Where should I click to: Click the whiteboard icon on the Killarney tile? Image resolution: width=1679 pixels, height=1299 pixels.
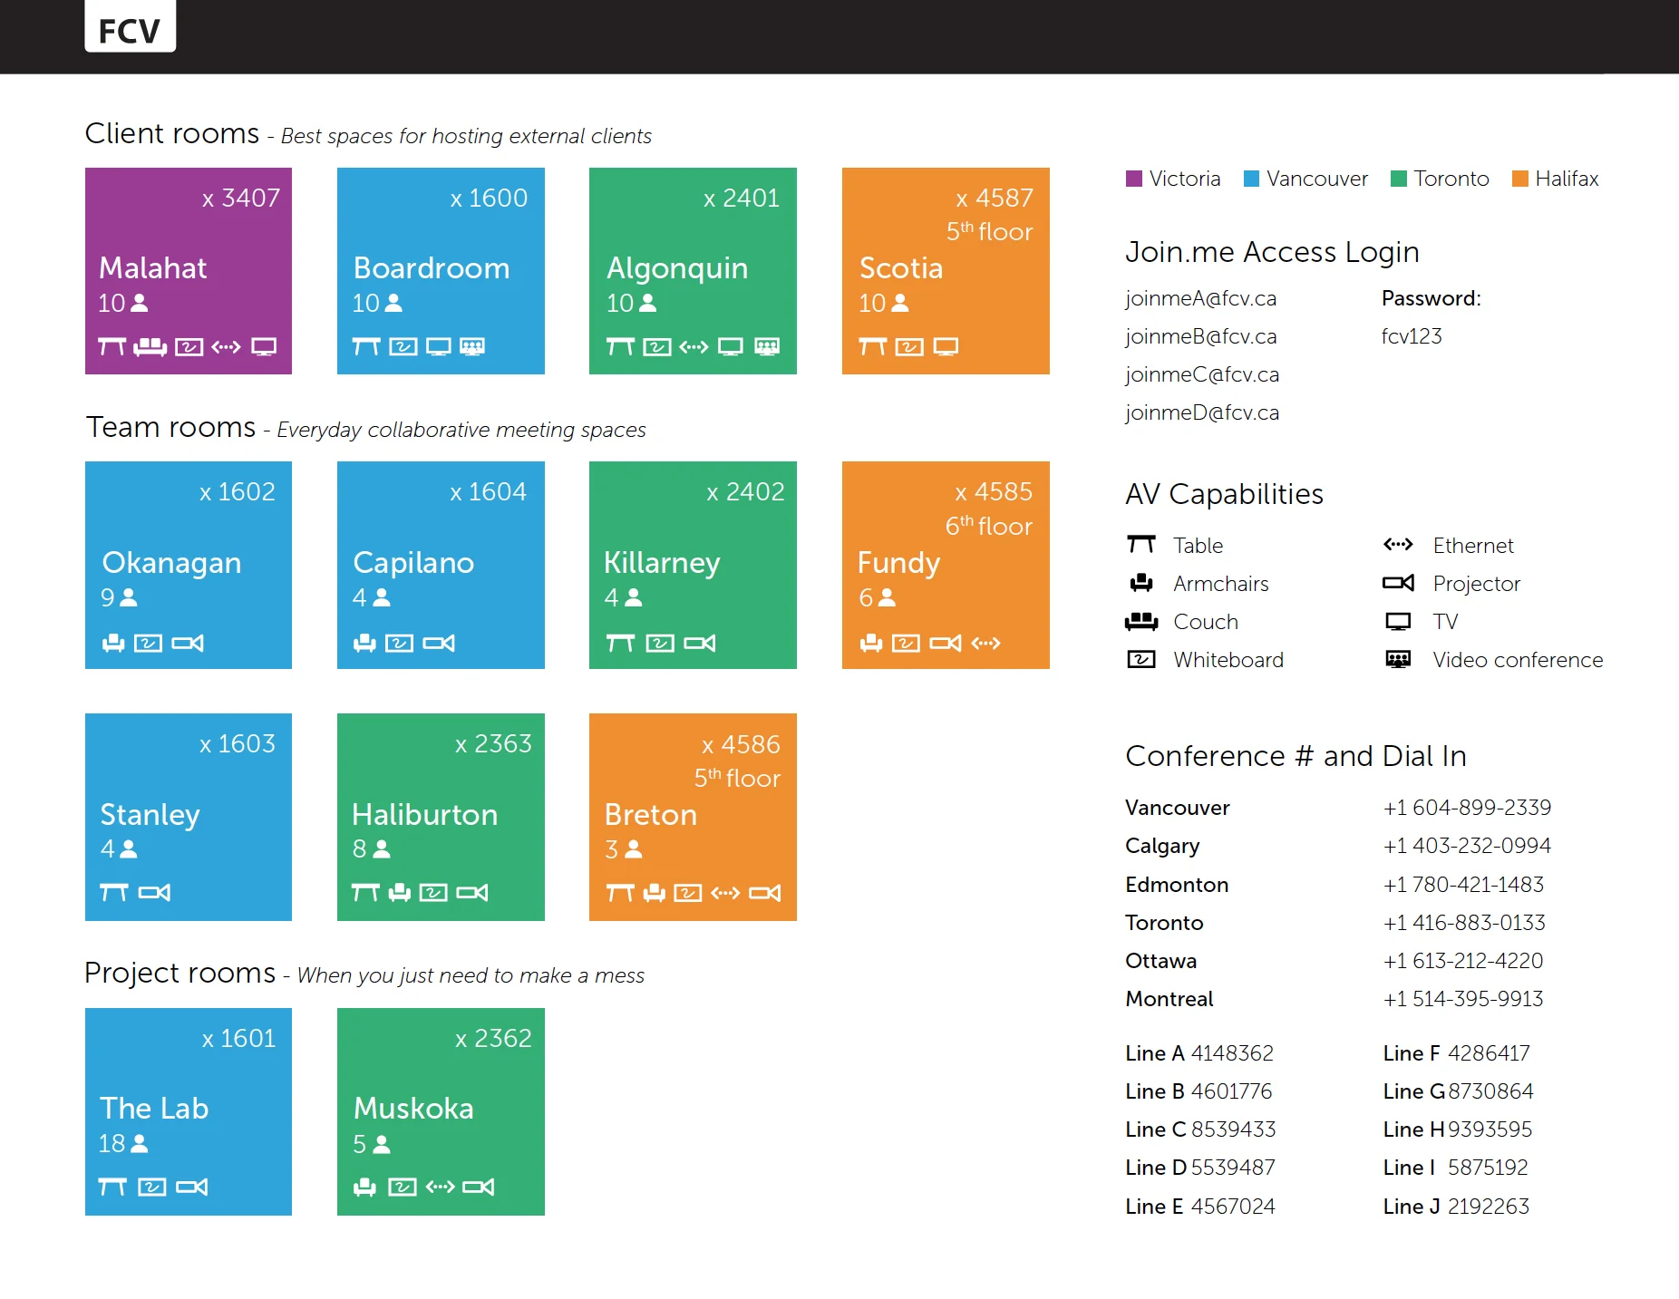tap(660, 643)
